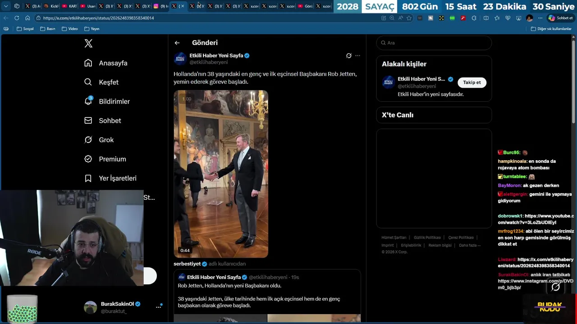
Task: Click Etkili Haber post avatar
Action: (x=180, y=59)
